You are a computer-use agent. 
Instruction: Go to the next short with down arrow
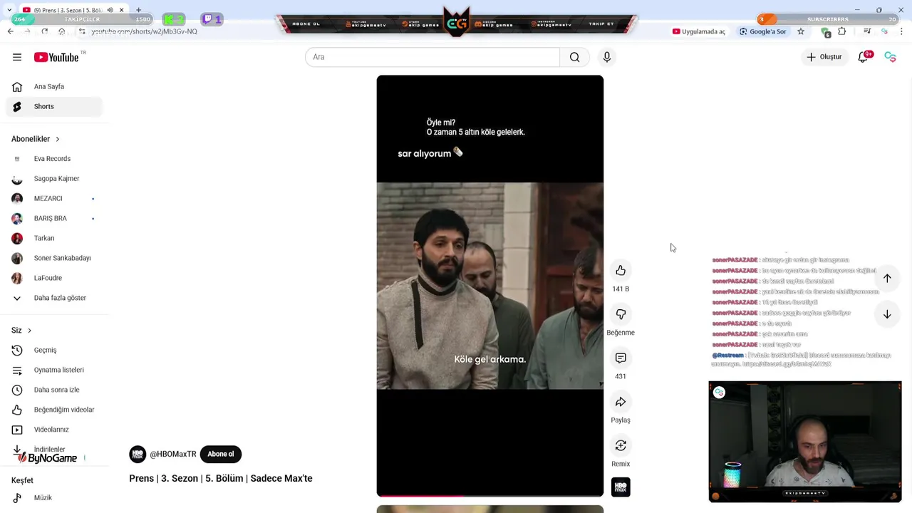click(887, 314)
